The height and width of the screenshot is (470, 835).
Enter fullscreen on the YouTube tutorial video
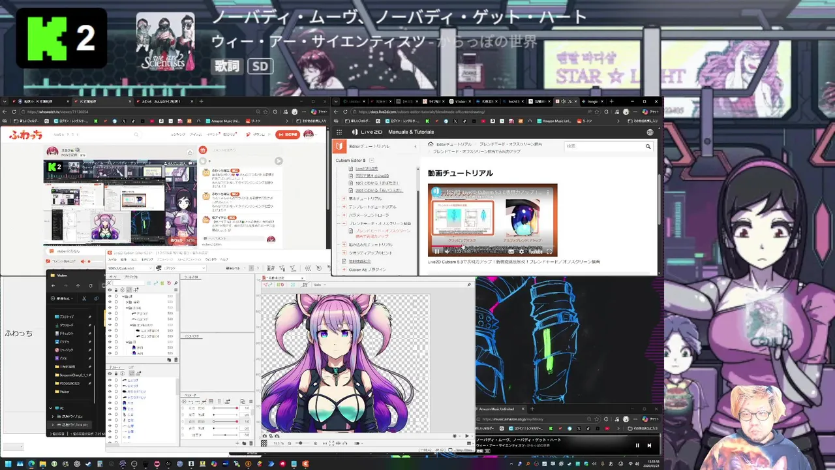click(549, 251)
